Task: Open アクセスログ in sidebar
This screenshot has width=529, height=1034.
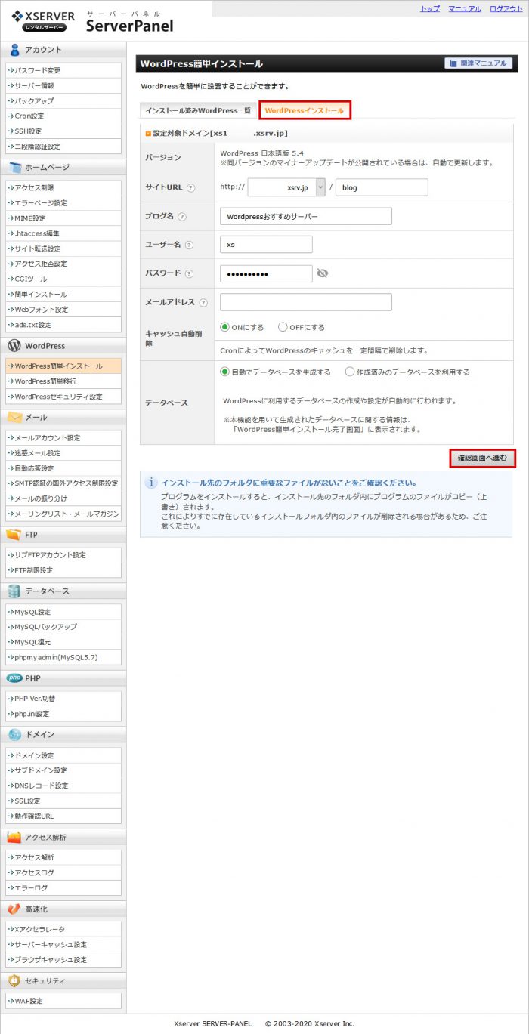Action: [63, 872]
